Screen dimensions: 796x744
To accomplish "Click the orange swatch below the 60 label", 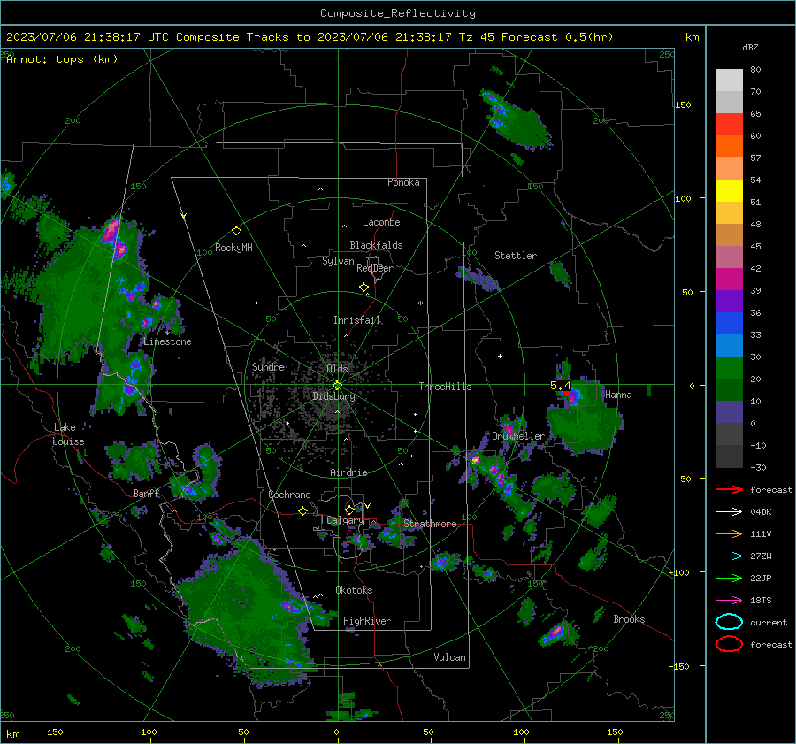I will click(x=729, y=146).
